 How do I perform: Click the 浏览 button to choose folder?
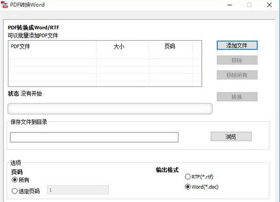231,137
